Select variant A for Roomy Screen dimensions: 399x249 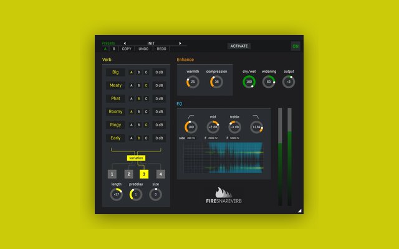[x=132, y=111]
